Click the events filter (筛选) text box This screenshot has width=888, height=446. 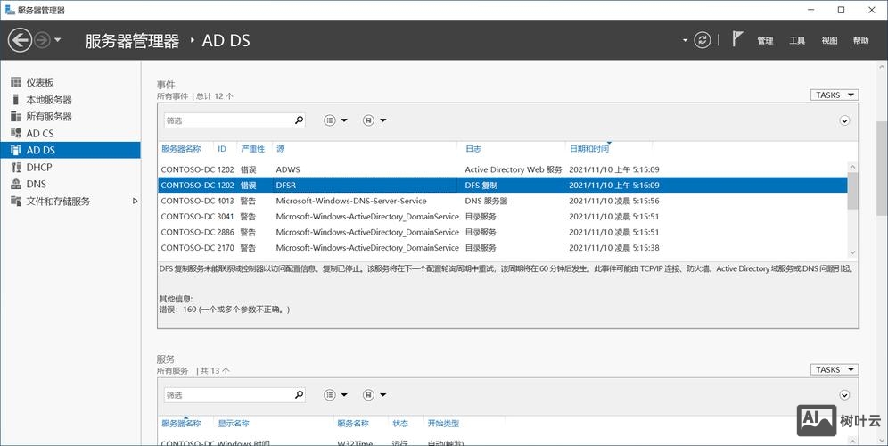click(x=228, y=120)
